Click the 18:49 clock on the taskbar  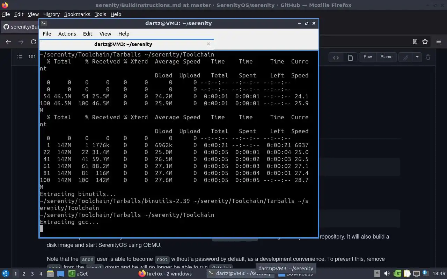click(439, 274)
